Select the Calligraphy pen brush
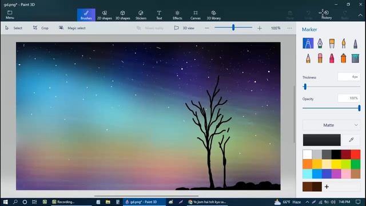 (x=320, y=43)
